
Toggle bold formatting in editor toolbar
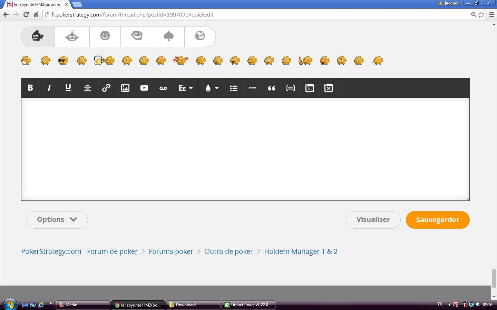click(30, 88)
